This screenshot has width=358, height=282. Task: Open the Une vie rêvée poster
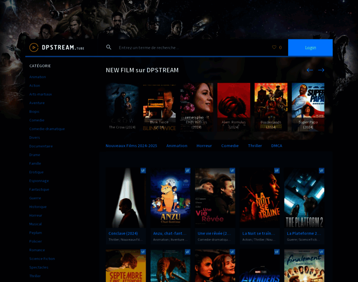215,198
